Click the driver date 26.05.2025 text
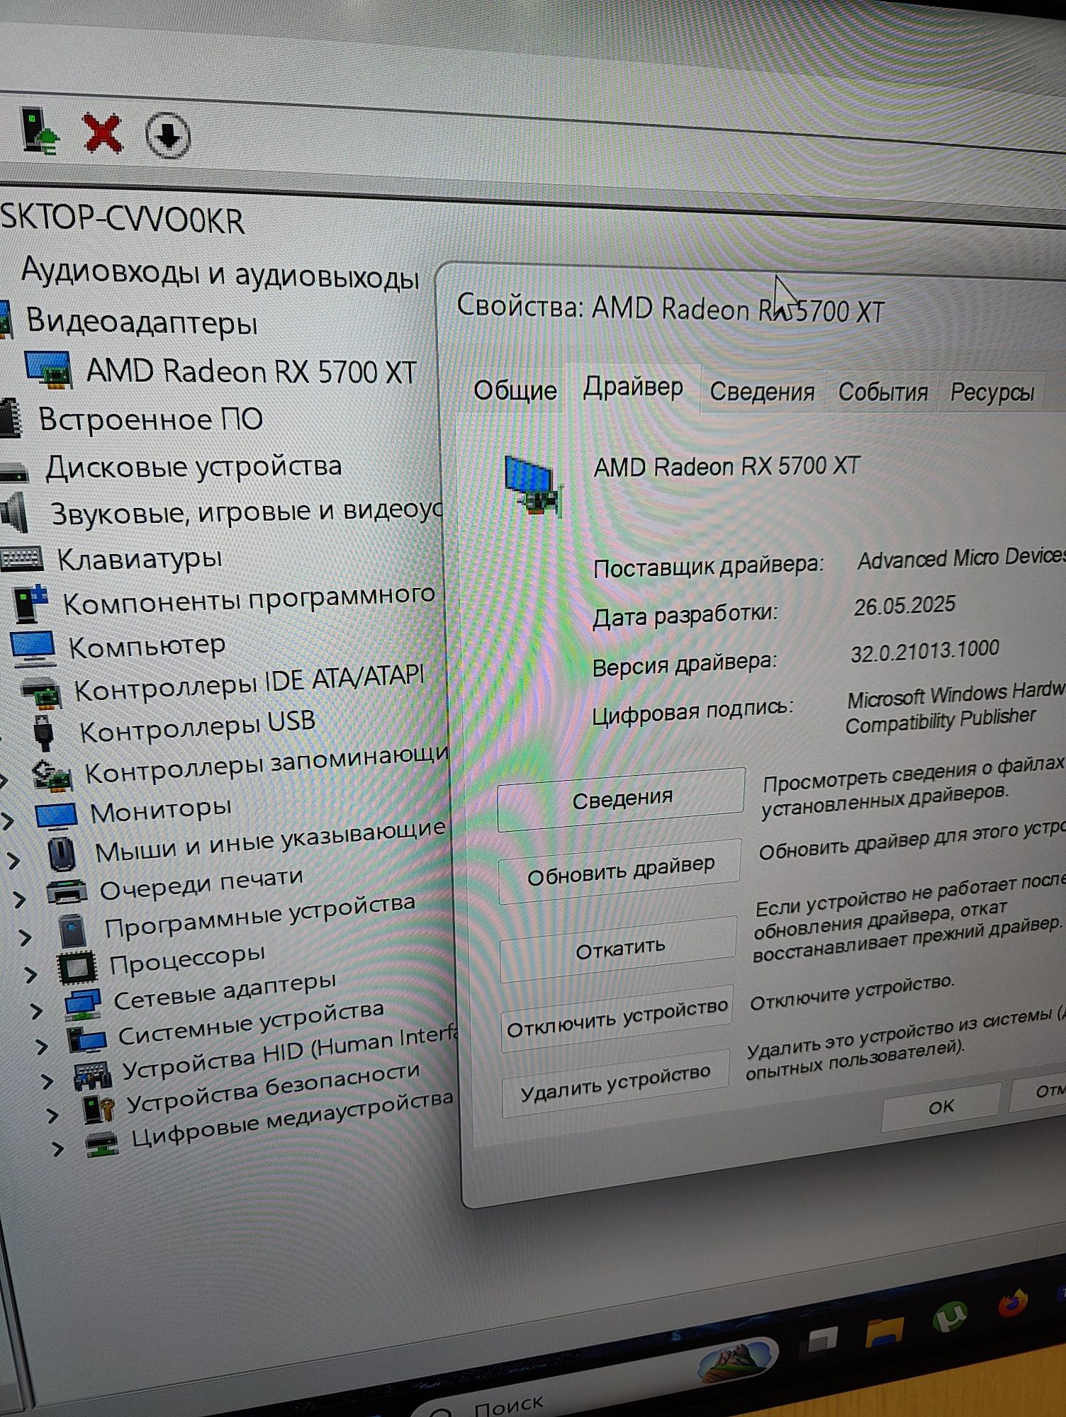1066x1417 pixels. tap(904, 606)
